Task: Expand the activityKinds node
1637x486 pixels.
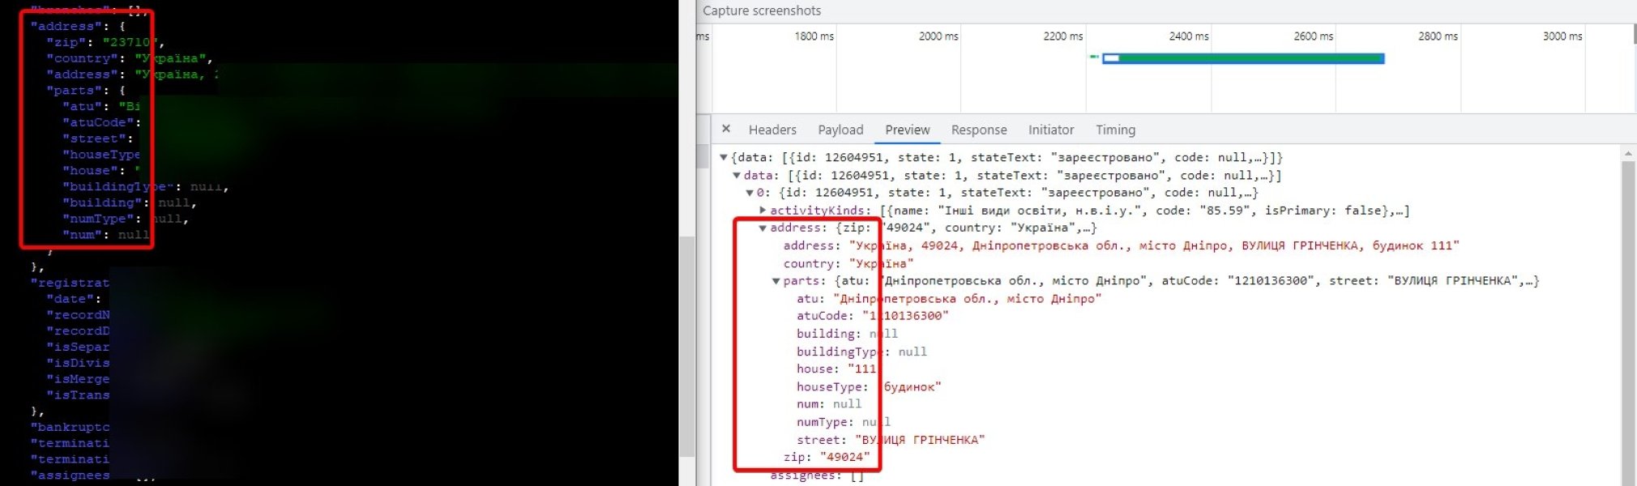Action: point(763,211)
